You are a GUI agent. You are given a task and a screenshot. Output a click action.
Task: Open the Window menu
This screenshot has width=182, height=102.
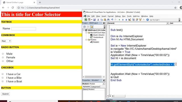click(144, 16)
